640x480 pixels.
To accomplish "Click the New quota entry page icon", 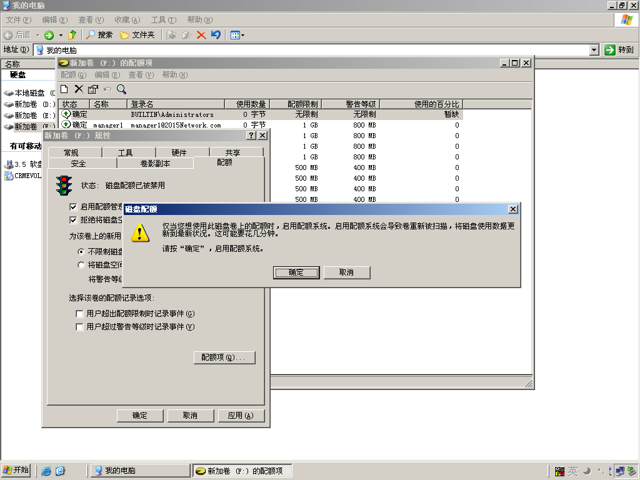I will (64, 89).
